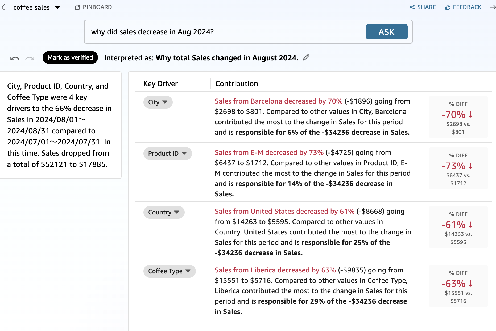Click the -61% diff card for United States
The width and height of the screenshot is (496, 331).
coord(458,227)
